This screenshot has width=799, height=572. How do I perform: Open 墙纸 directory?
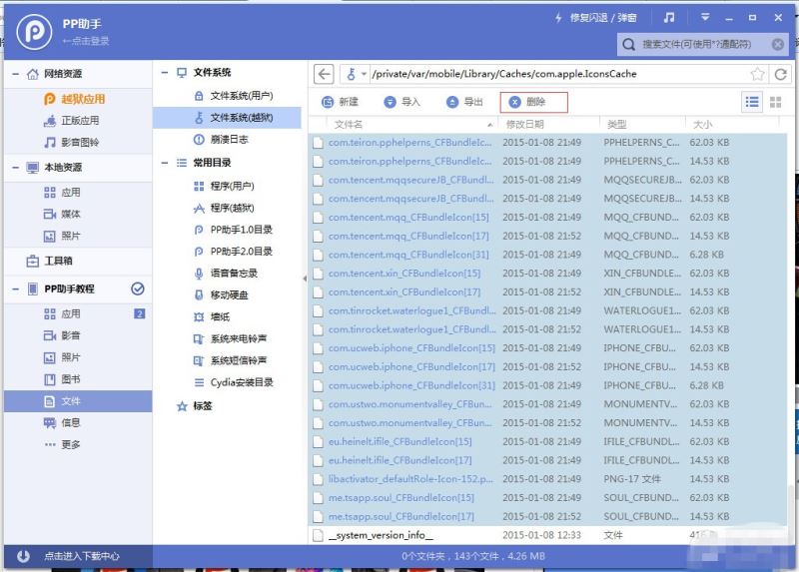tap(212, 317)
